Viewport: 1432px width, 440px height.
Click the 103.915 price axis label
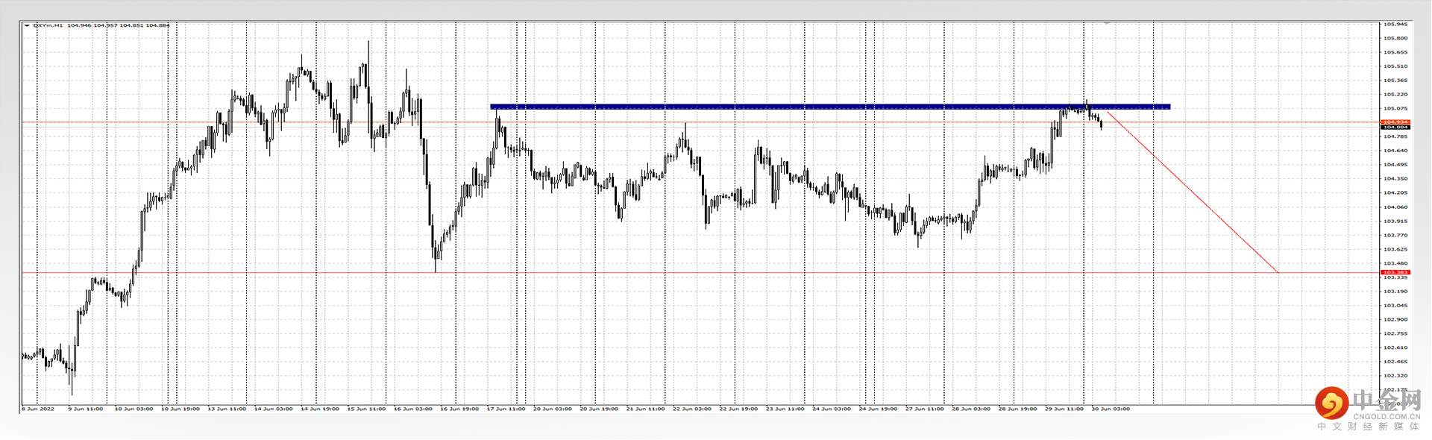click(x=1395, y=221)
